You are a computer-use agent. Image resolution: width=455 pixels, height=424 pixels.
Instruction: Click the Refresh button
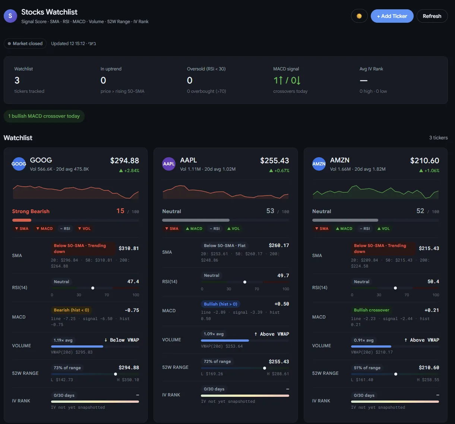pyautogui.click(x=432, y=16)
